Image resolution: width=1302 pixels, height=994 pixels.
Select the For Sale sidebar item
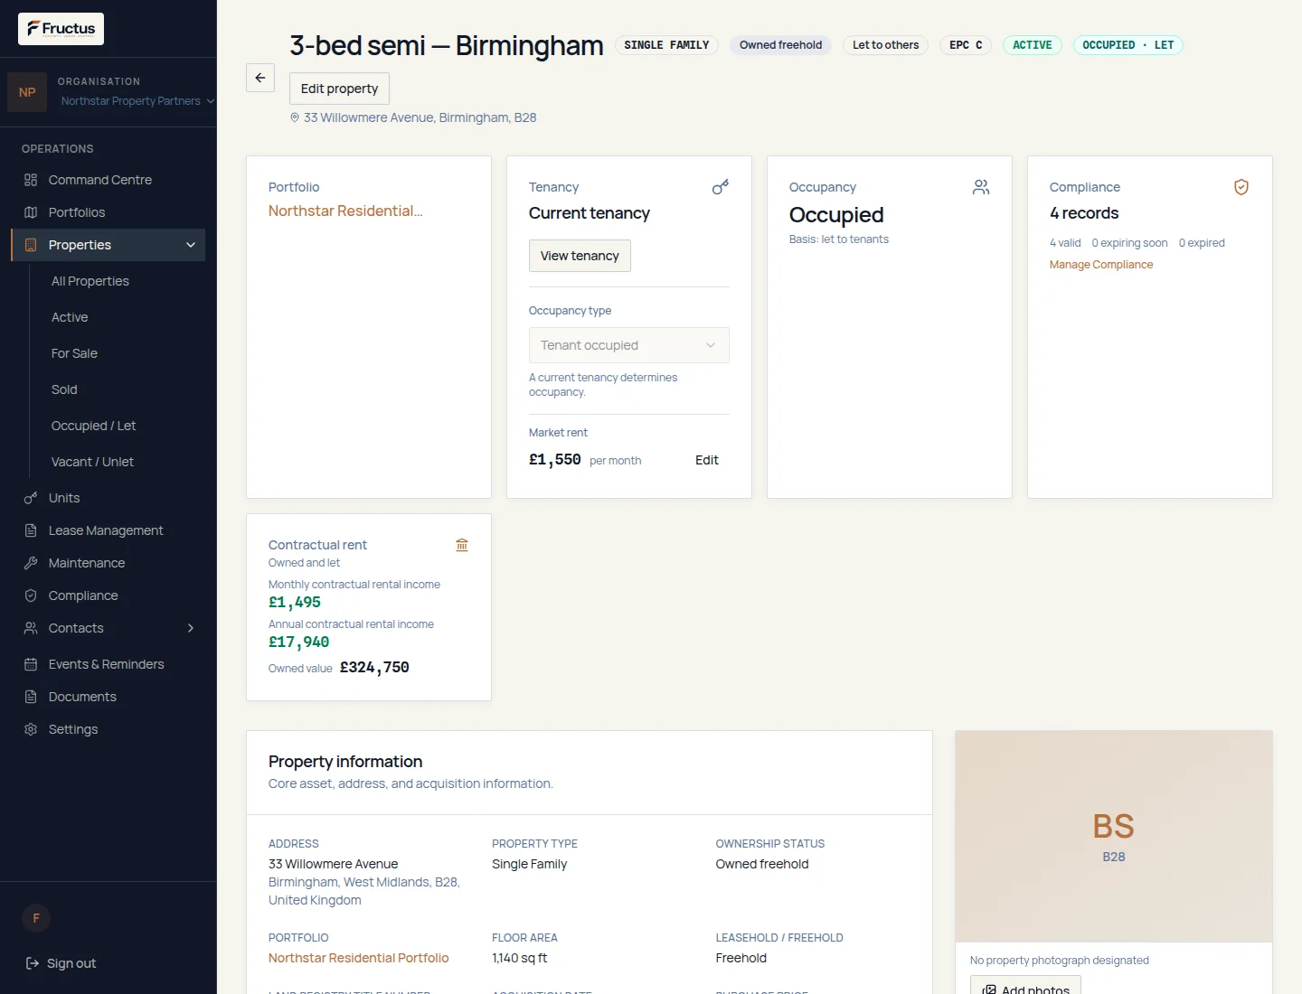(x=74, y=353)
